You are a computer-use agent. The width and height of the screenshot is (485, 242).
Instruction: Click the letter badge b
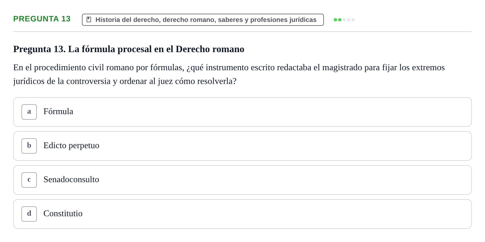click(29, 146)
